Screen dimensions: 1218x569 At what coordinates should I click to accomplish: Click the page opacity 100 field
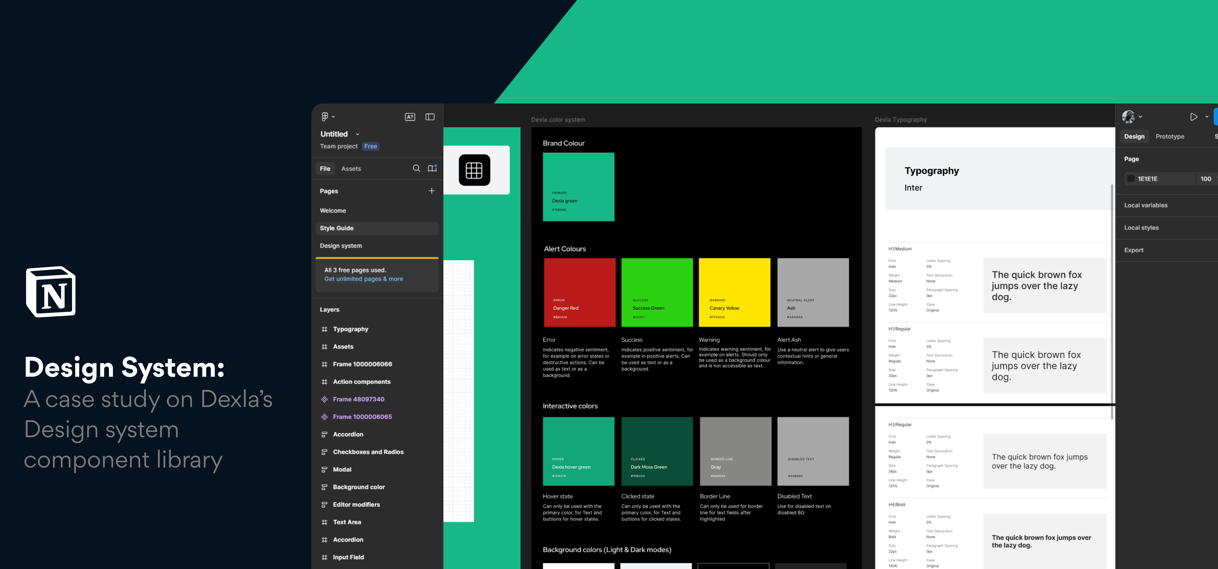coord(1205,179)
